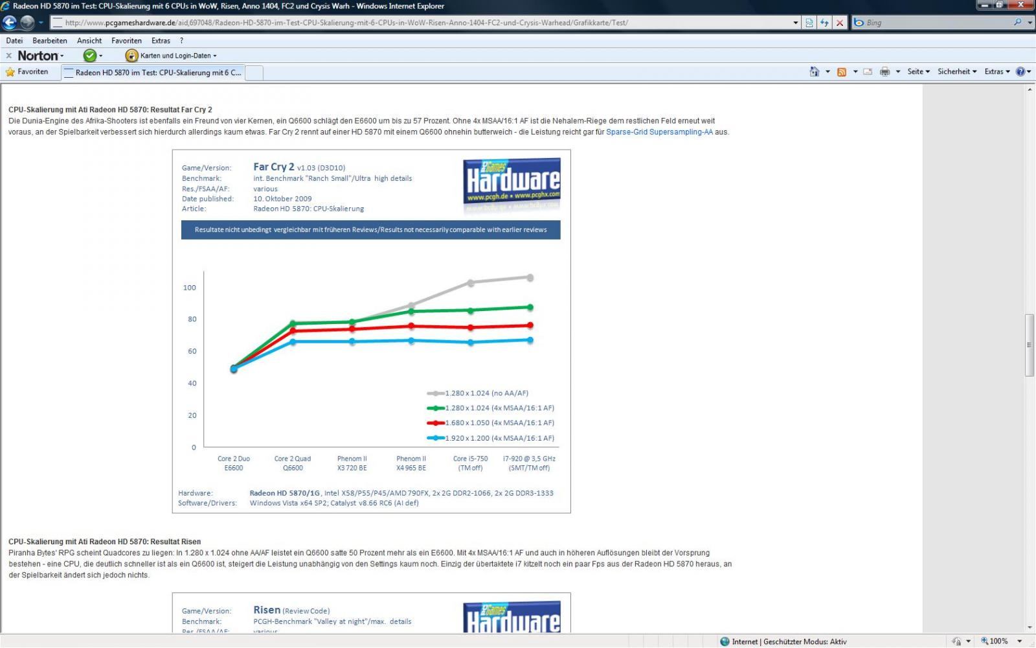Open the Sicherheit command menu

pos(957,72)
